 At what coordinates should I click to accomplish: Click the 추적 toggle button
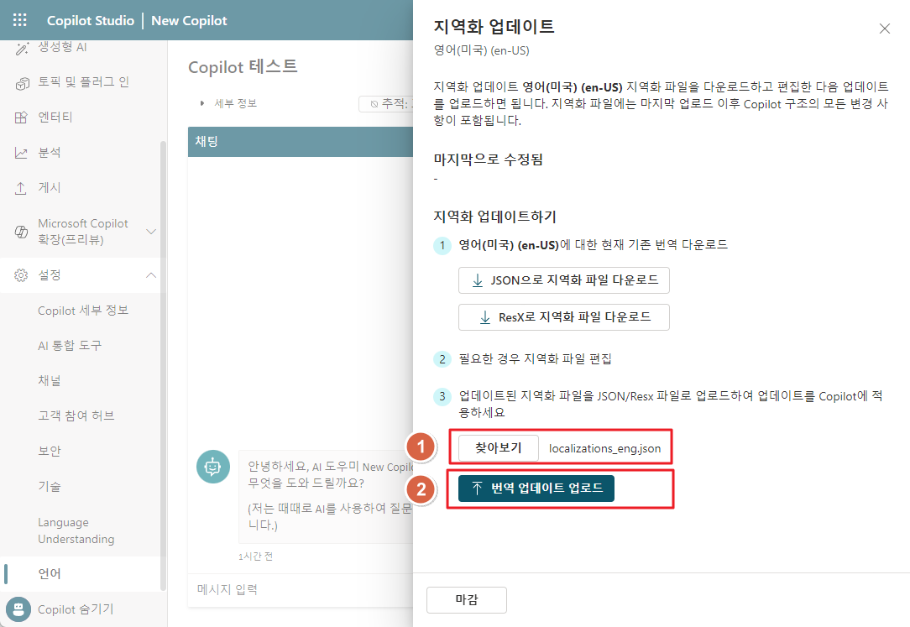point(386,104)
